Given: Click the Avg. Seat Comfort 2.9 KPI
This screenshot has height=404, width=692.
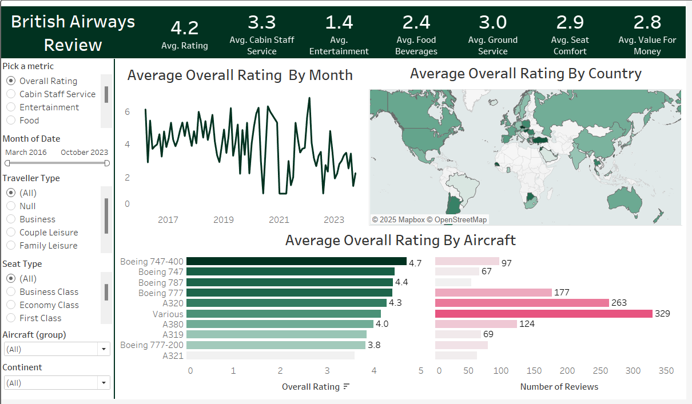Looking at the screenshot, I should click(570, 34).
